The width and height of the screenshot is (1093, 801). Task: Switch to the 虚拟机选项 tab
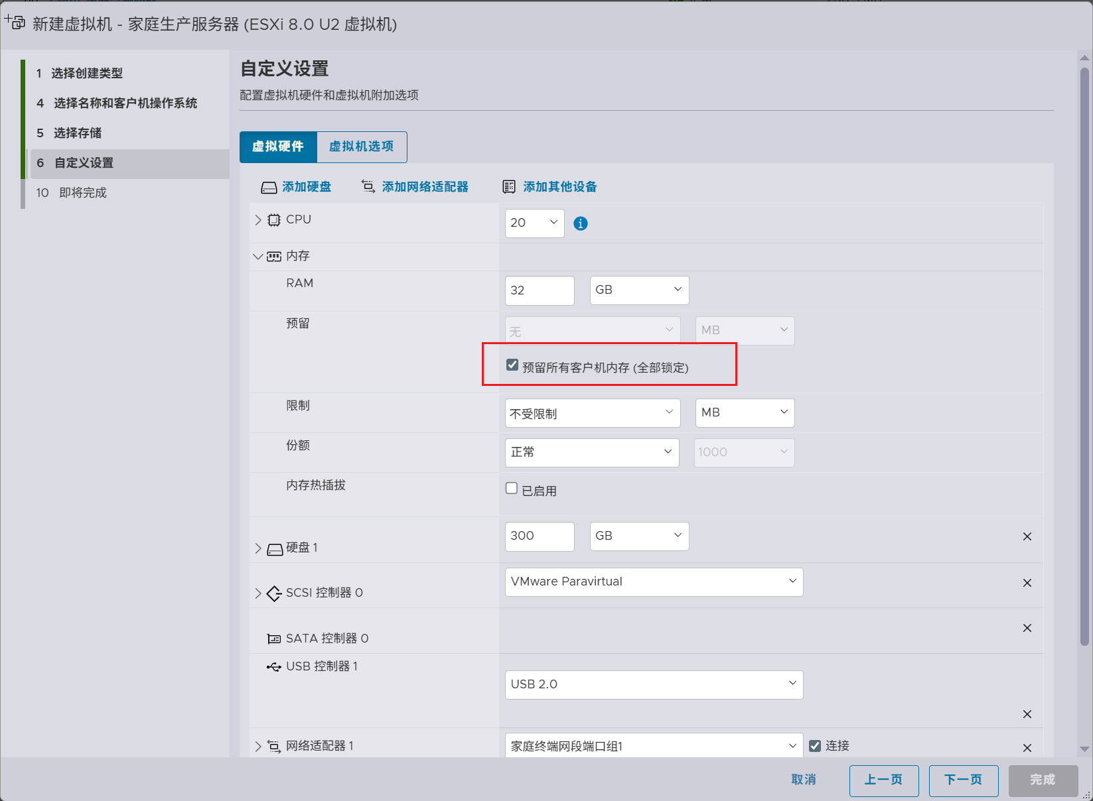pos(362,147)
